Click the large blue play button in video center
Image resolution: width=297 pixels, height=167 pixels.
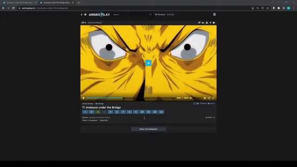[148, 63]
